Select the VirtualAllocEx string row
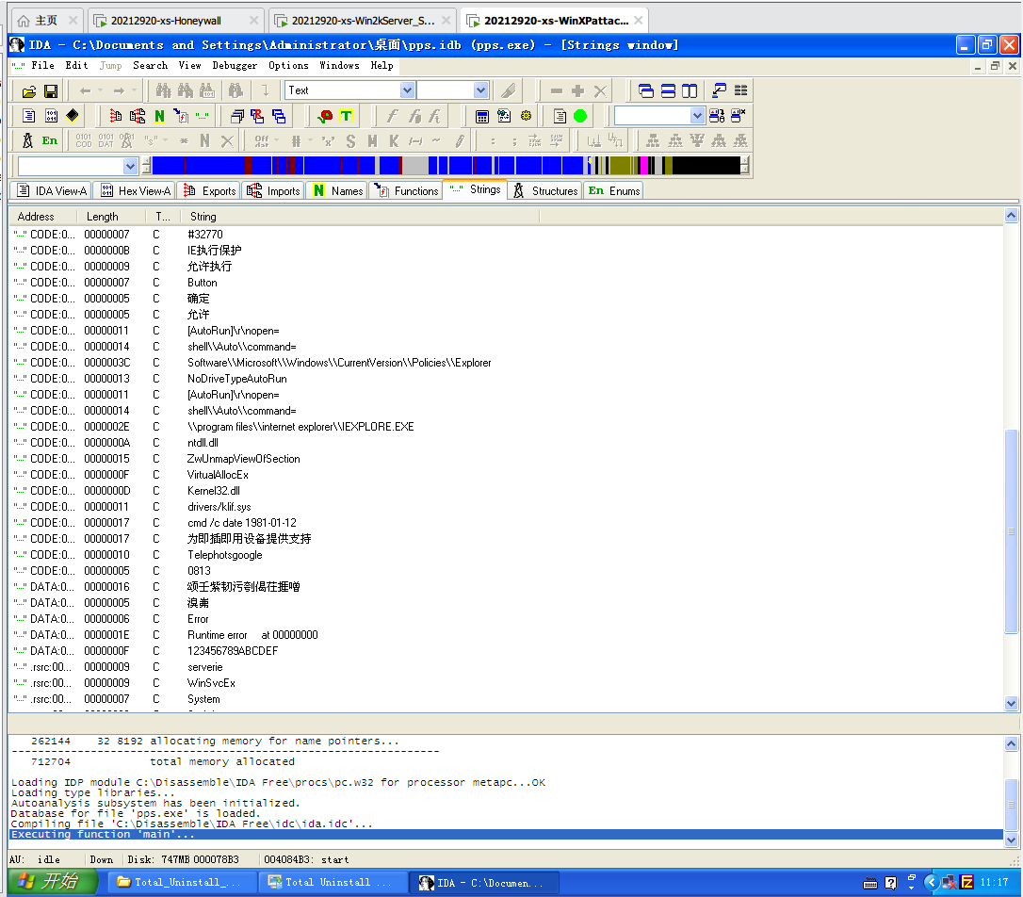The image size is (1023, 897). [506, 475]
